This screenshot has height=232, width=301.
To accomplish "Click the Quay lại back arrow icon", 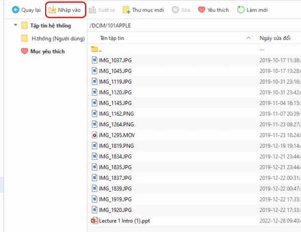I will (16, 10).
